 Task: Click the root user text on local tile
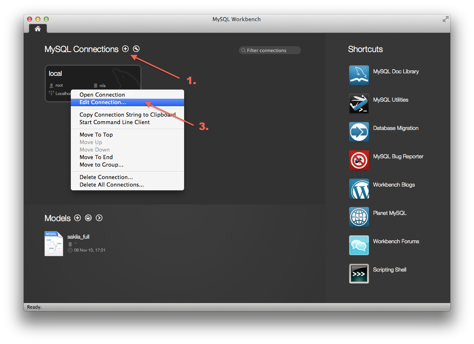click(59, 85)
